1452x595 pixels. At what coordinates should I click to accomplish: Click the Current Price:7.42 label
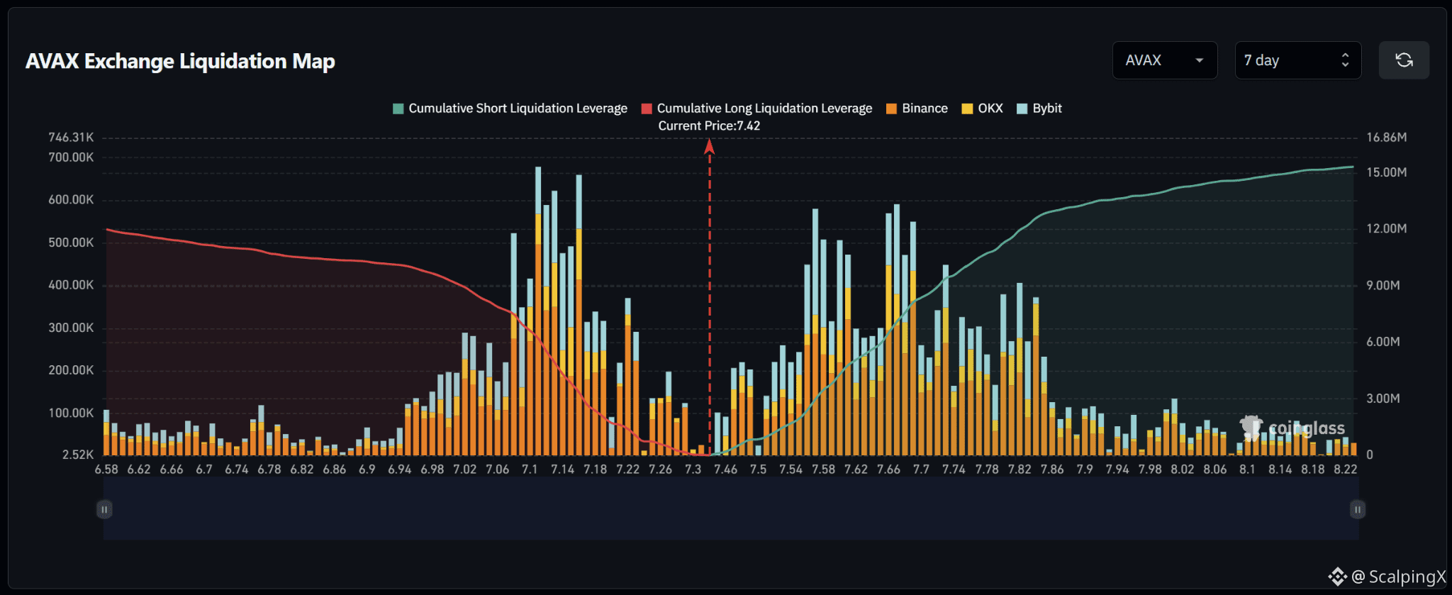(709, 126)
